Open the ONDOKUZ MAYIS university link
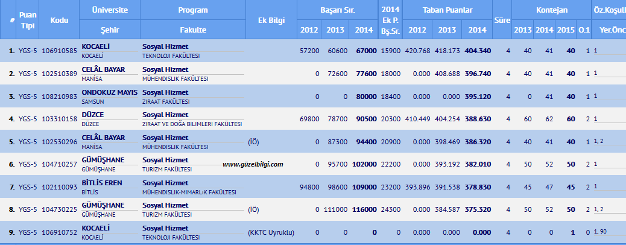The image size is (626, 245). pos(109,92)
